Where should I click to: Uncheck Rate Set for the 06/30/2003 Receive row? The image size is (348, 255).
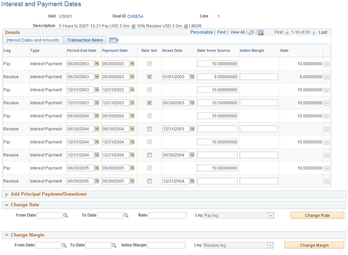point(149,77)
